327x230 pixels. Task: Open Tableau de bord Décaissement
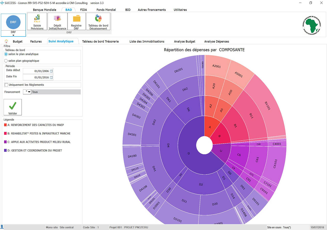pyautogui.click(x=98, y=21)
